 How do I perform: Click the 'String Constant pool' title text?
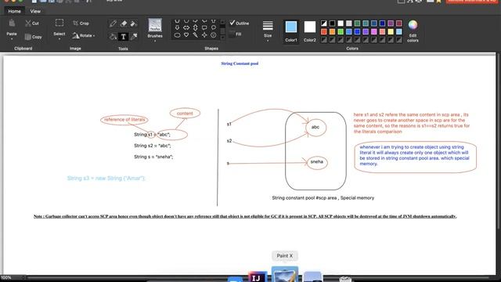240,63
